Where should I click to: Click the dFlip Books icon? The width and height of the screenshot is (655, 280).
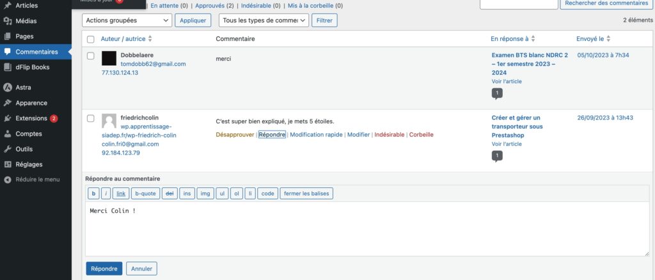[x=7, y=67]
